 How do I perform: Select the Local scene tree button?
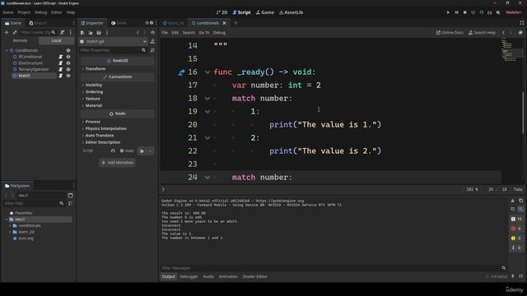tap(56, 40)
